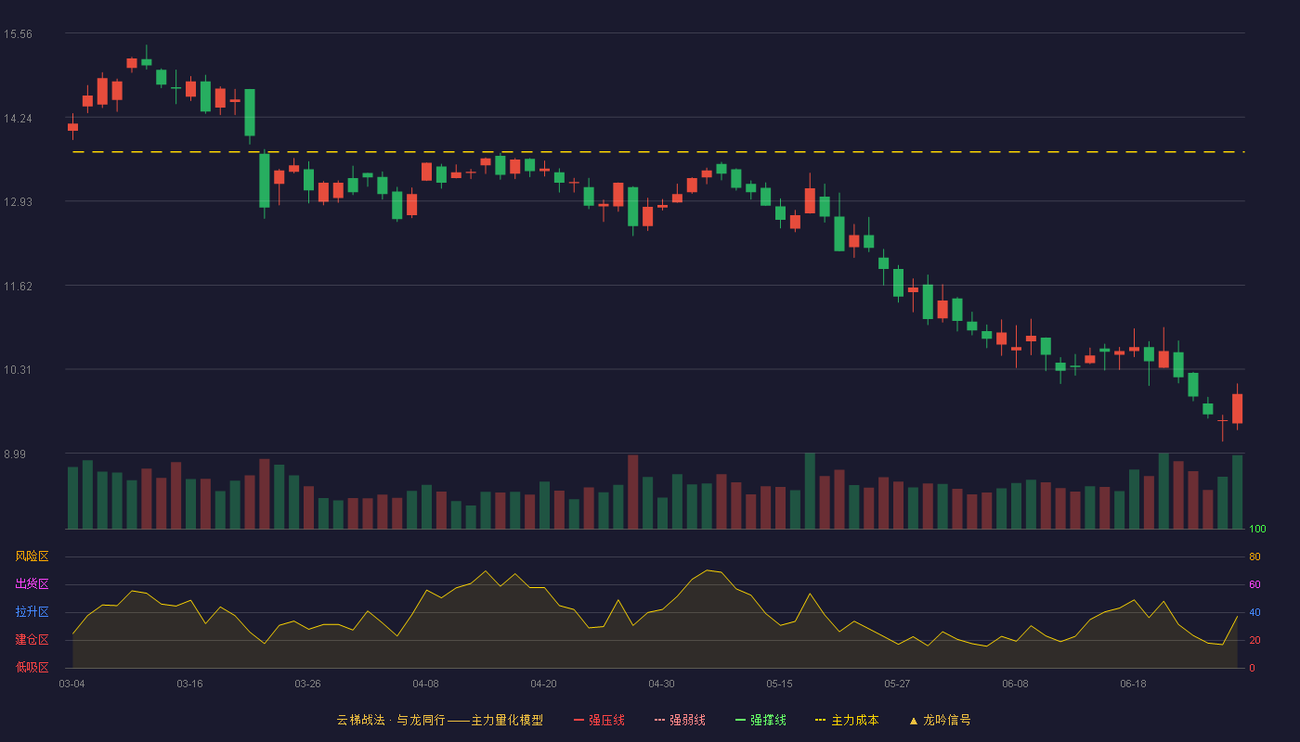
Task: Click the 云梯战法 主力量化模型 title text
Action: click(439, 720)
